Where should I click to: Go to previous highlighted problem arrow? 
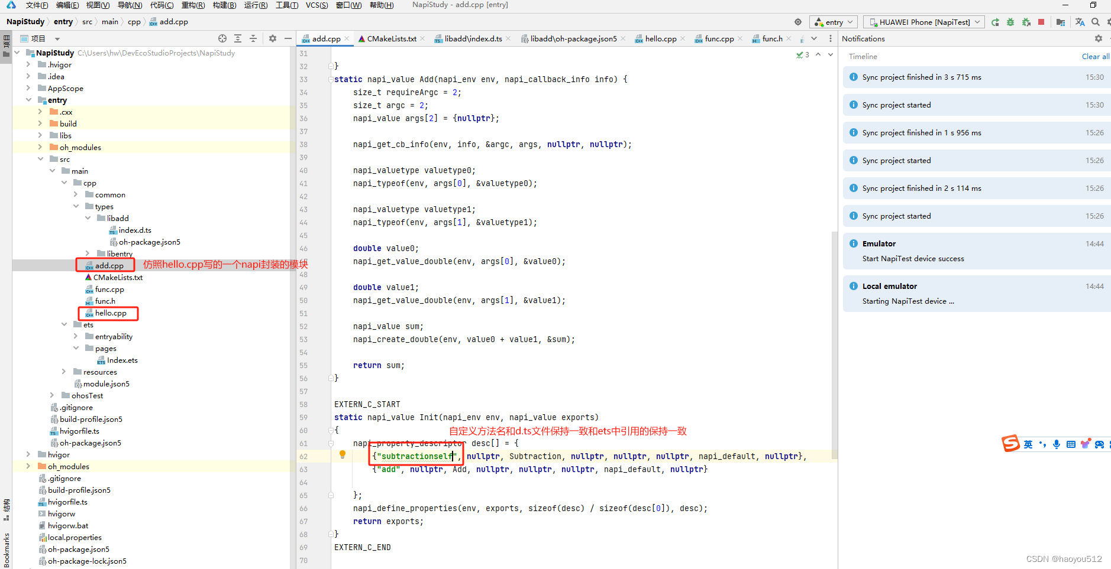coord(818,54)
